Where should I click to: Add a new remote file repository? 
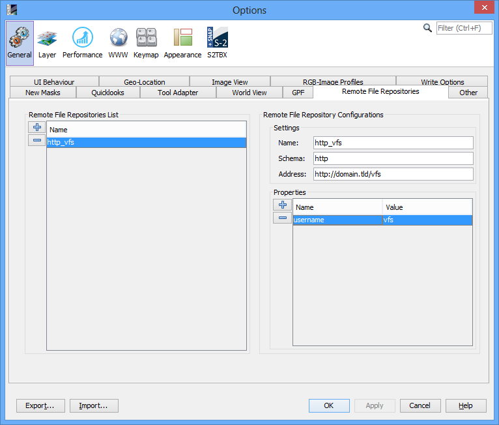[x=37, y=127]
